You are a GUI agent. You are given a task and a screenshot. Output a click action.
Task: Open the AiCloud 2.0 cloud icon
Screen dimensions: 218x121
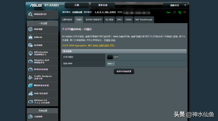pos(30,102)
